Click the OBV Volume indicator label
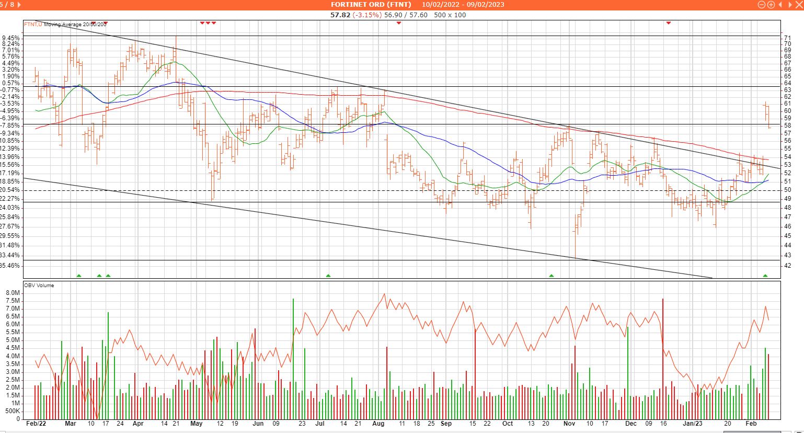The image size is (804, 433). 39,286
